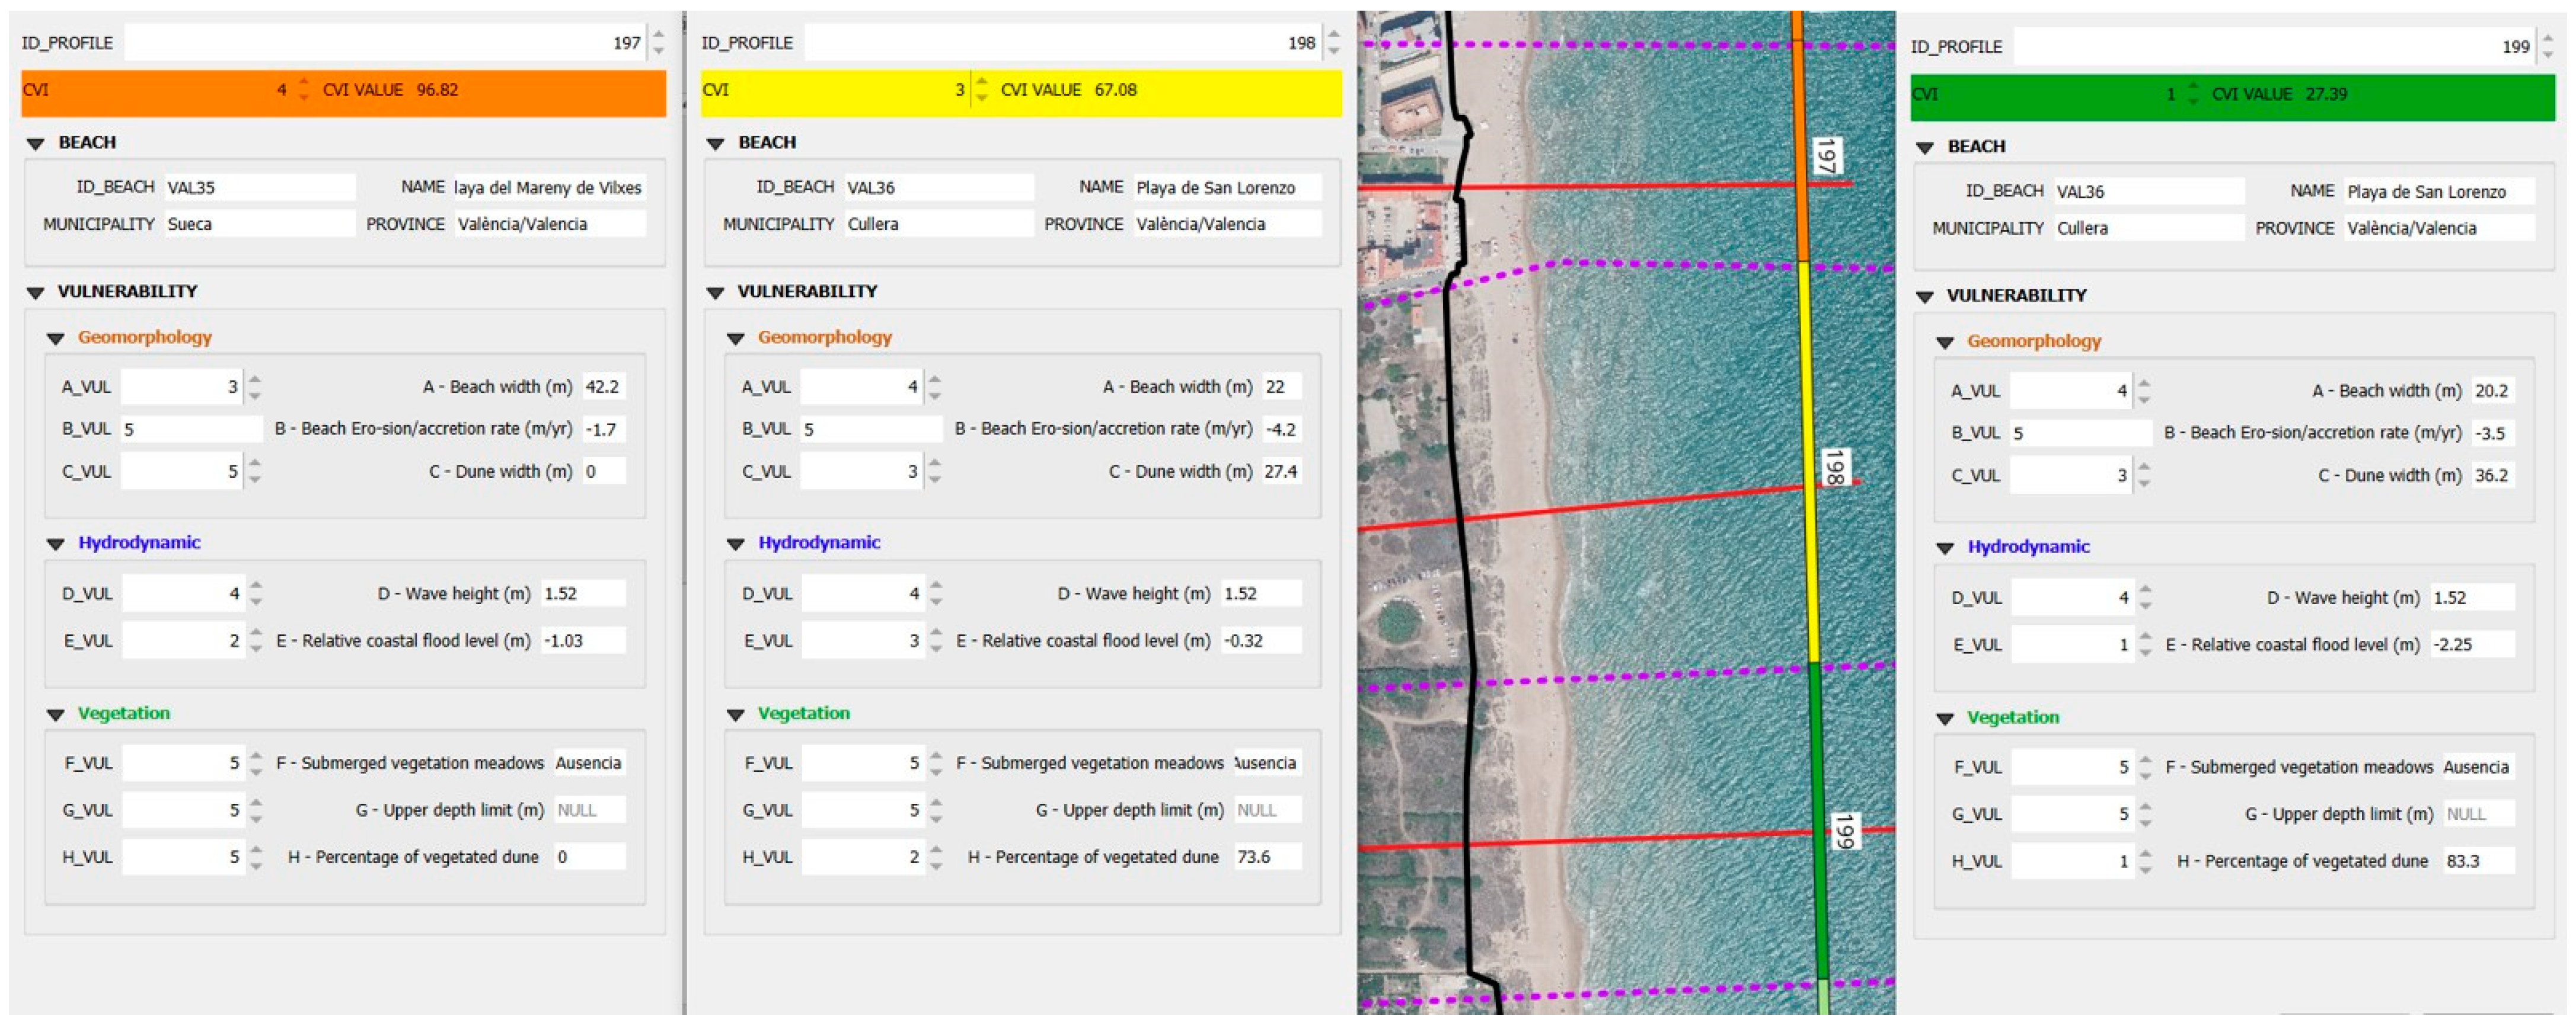Click A_VUL stepper in profile 197 panel

click(255, 387)
